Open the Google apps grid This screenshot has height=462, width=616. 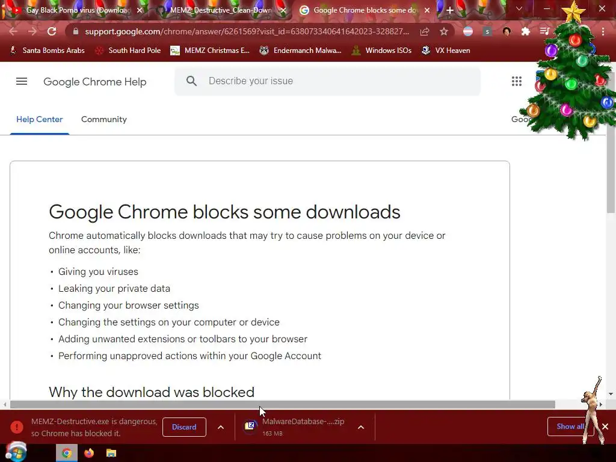pyautogui.click(x=517, y=81)
